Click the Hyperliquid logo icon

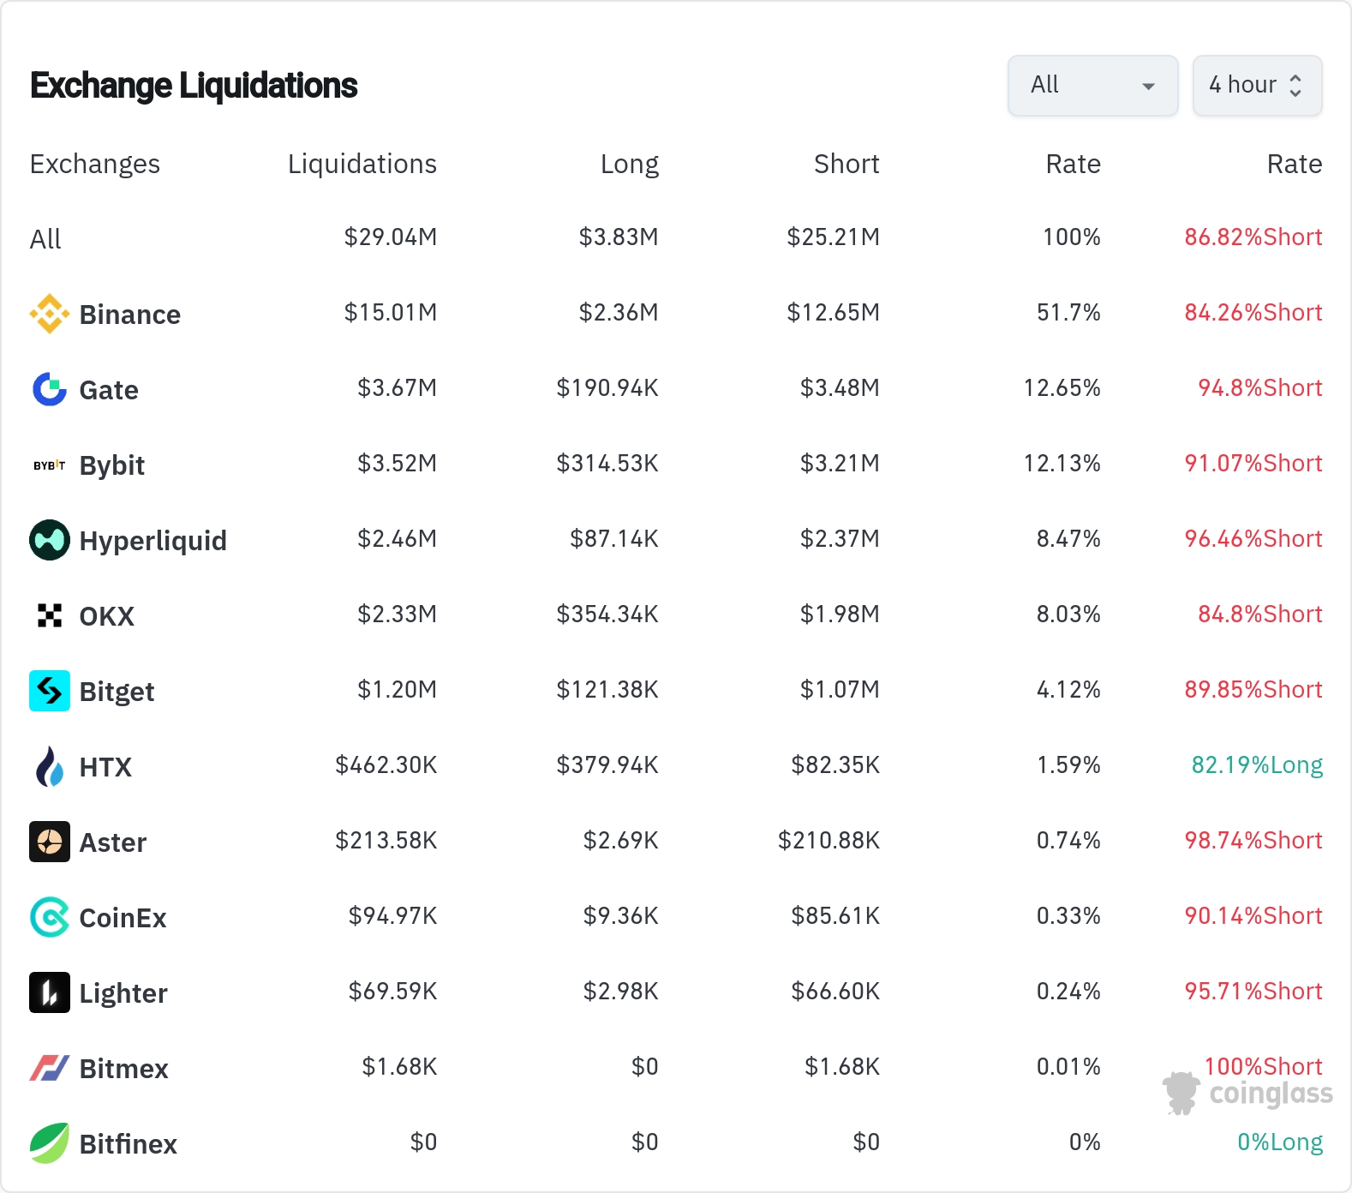(50, 540)
